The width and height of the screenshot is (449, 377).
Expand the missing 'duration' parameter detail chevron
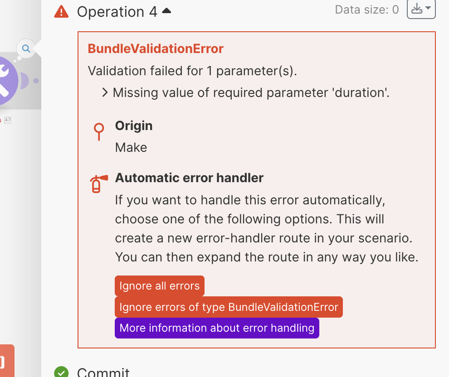point(105,93)
